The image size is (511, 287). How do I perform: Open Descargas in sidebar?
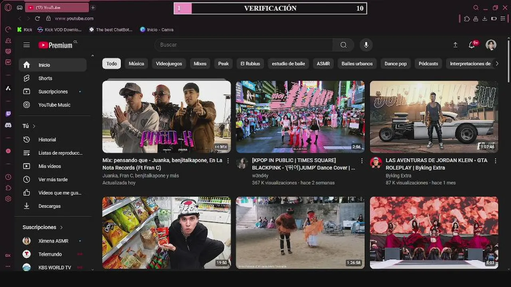tap(53, 206)
